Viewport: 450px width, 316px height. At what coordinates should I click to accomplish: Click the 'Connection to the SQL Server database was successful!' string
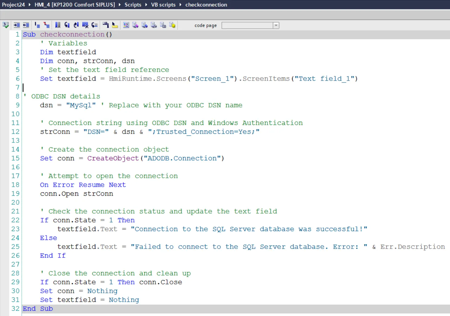tap(249, 229)
